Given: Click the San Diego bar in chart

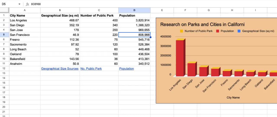Looking at the screenshot, I should (192, 69).
